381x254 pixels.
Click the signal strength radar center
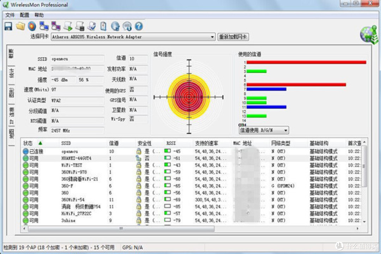tap(189, 97)
